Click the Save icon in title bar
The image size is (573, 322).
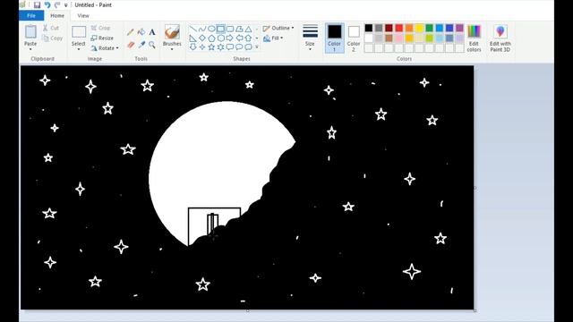tap(37, 4)
